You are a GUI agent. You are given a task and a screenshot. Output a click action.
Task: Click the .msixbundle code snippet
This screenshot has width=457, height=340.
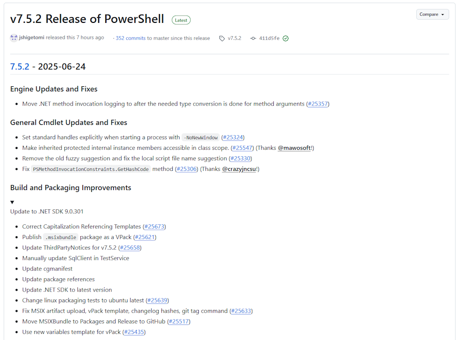coord(61,237)
